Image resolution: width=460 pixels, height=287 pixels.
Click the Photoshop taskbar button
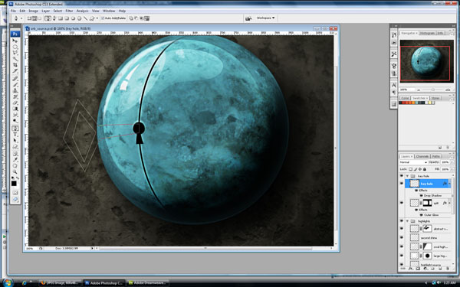pos(104,283)
